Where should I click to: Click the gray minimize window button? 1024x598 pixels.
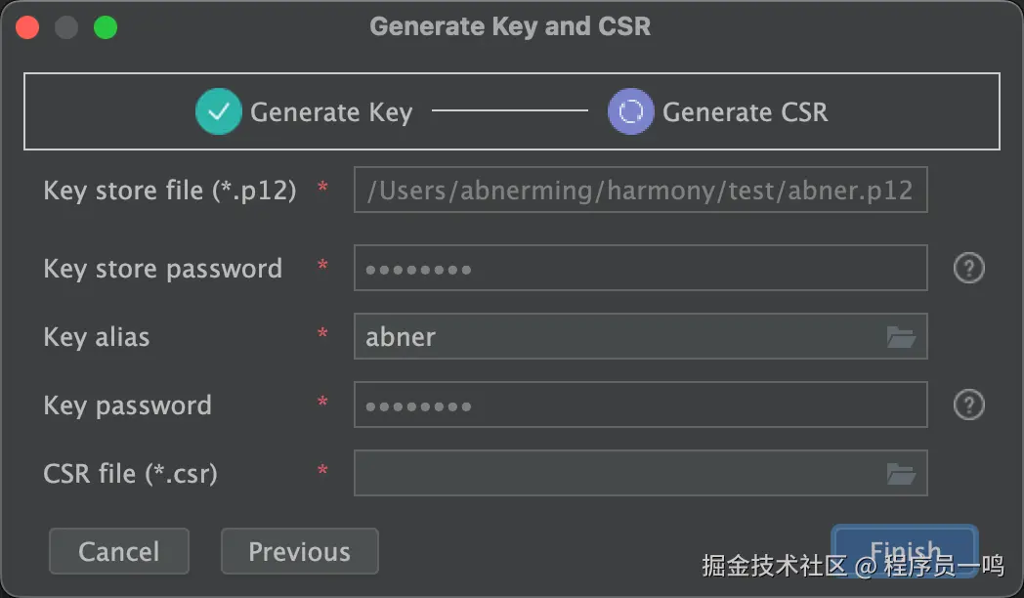point(66,27)
